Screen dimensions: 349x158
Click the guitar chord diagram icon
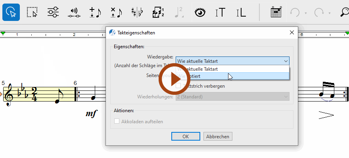point(276,12)
